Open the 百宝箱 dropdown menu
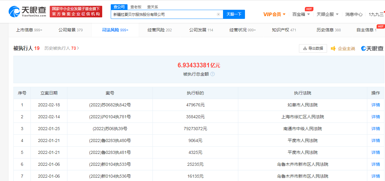Screen dimensions: 385x181 coord(301,14)
